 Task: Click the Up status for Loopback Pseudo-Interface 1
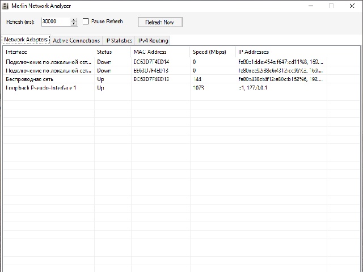click(x=100, y=88)
